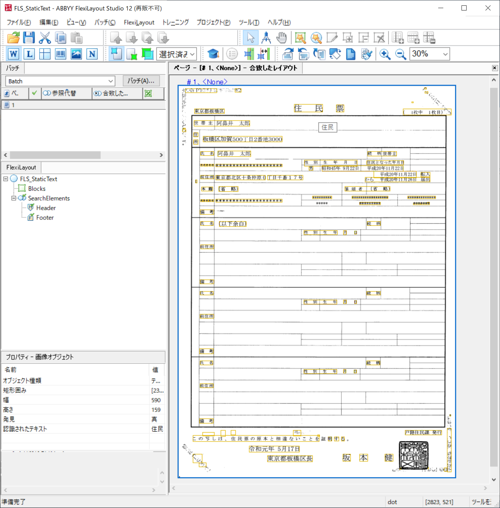Click the save floppy disk icon
This screenshot has height=508, width=500.
tap(29, 38)
